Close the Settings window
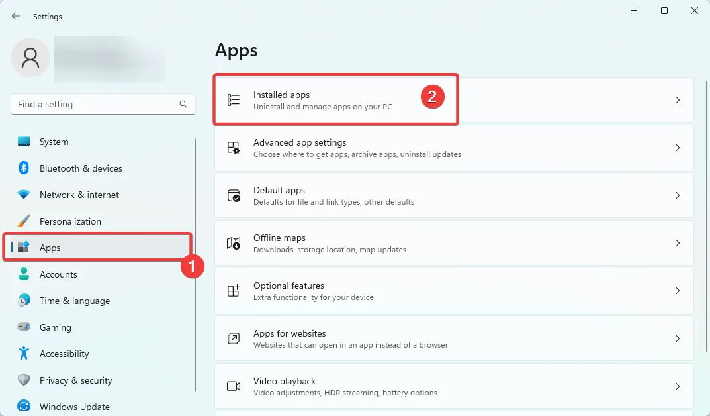This screenshot has height=416, width=710. tap(695, 11)
